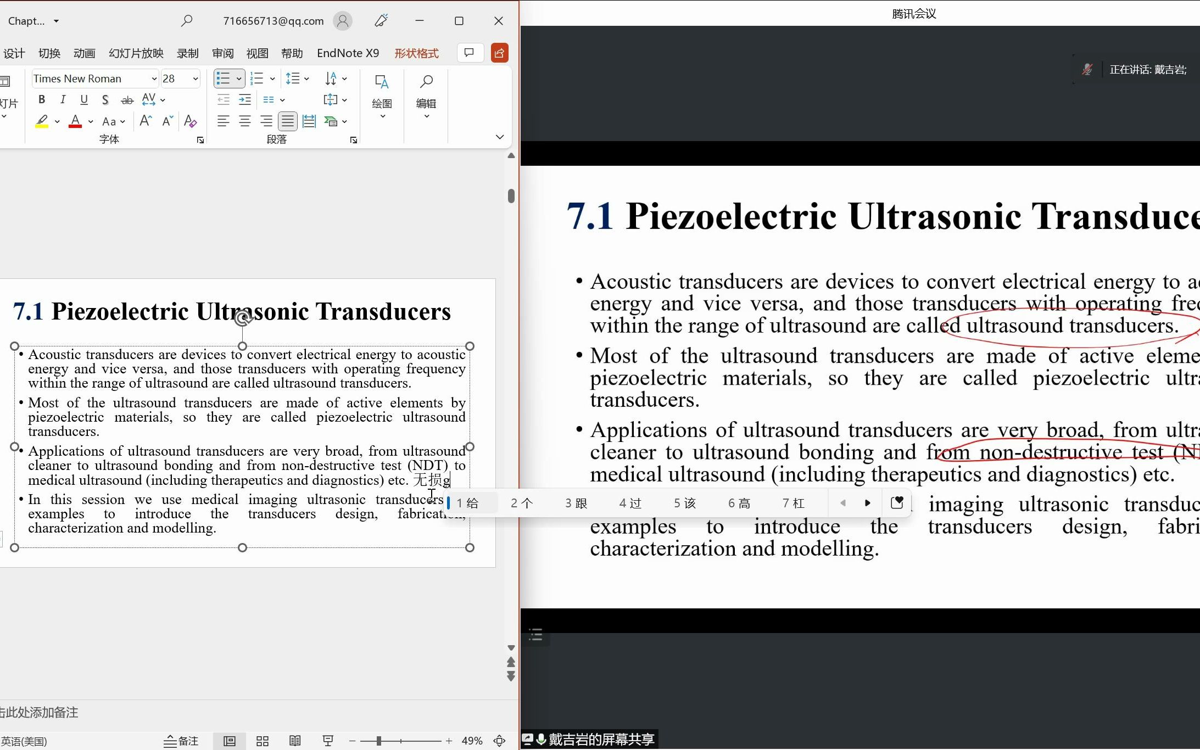Open the font size 28 dropdown
Viewport: 1200px width, 750px height.
point(195,79)
